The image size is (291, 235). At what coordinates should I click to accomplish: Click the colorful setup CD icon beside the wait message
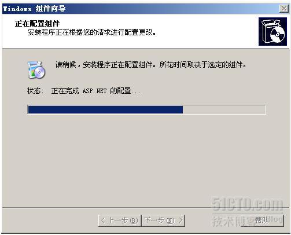36,70
